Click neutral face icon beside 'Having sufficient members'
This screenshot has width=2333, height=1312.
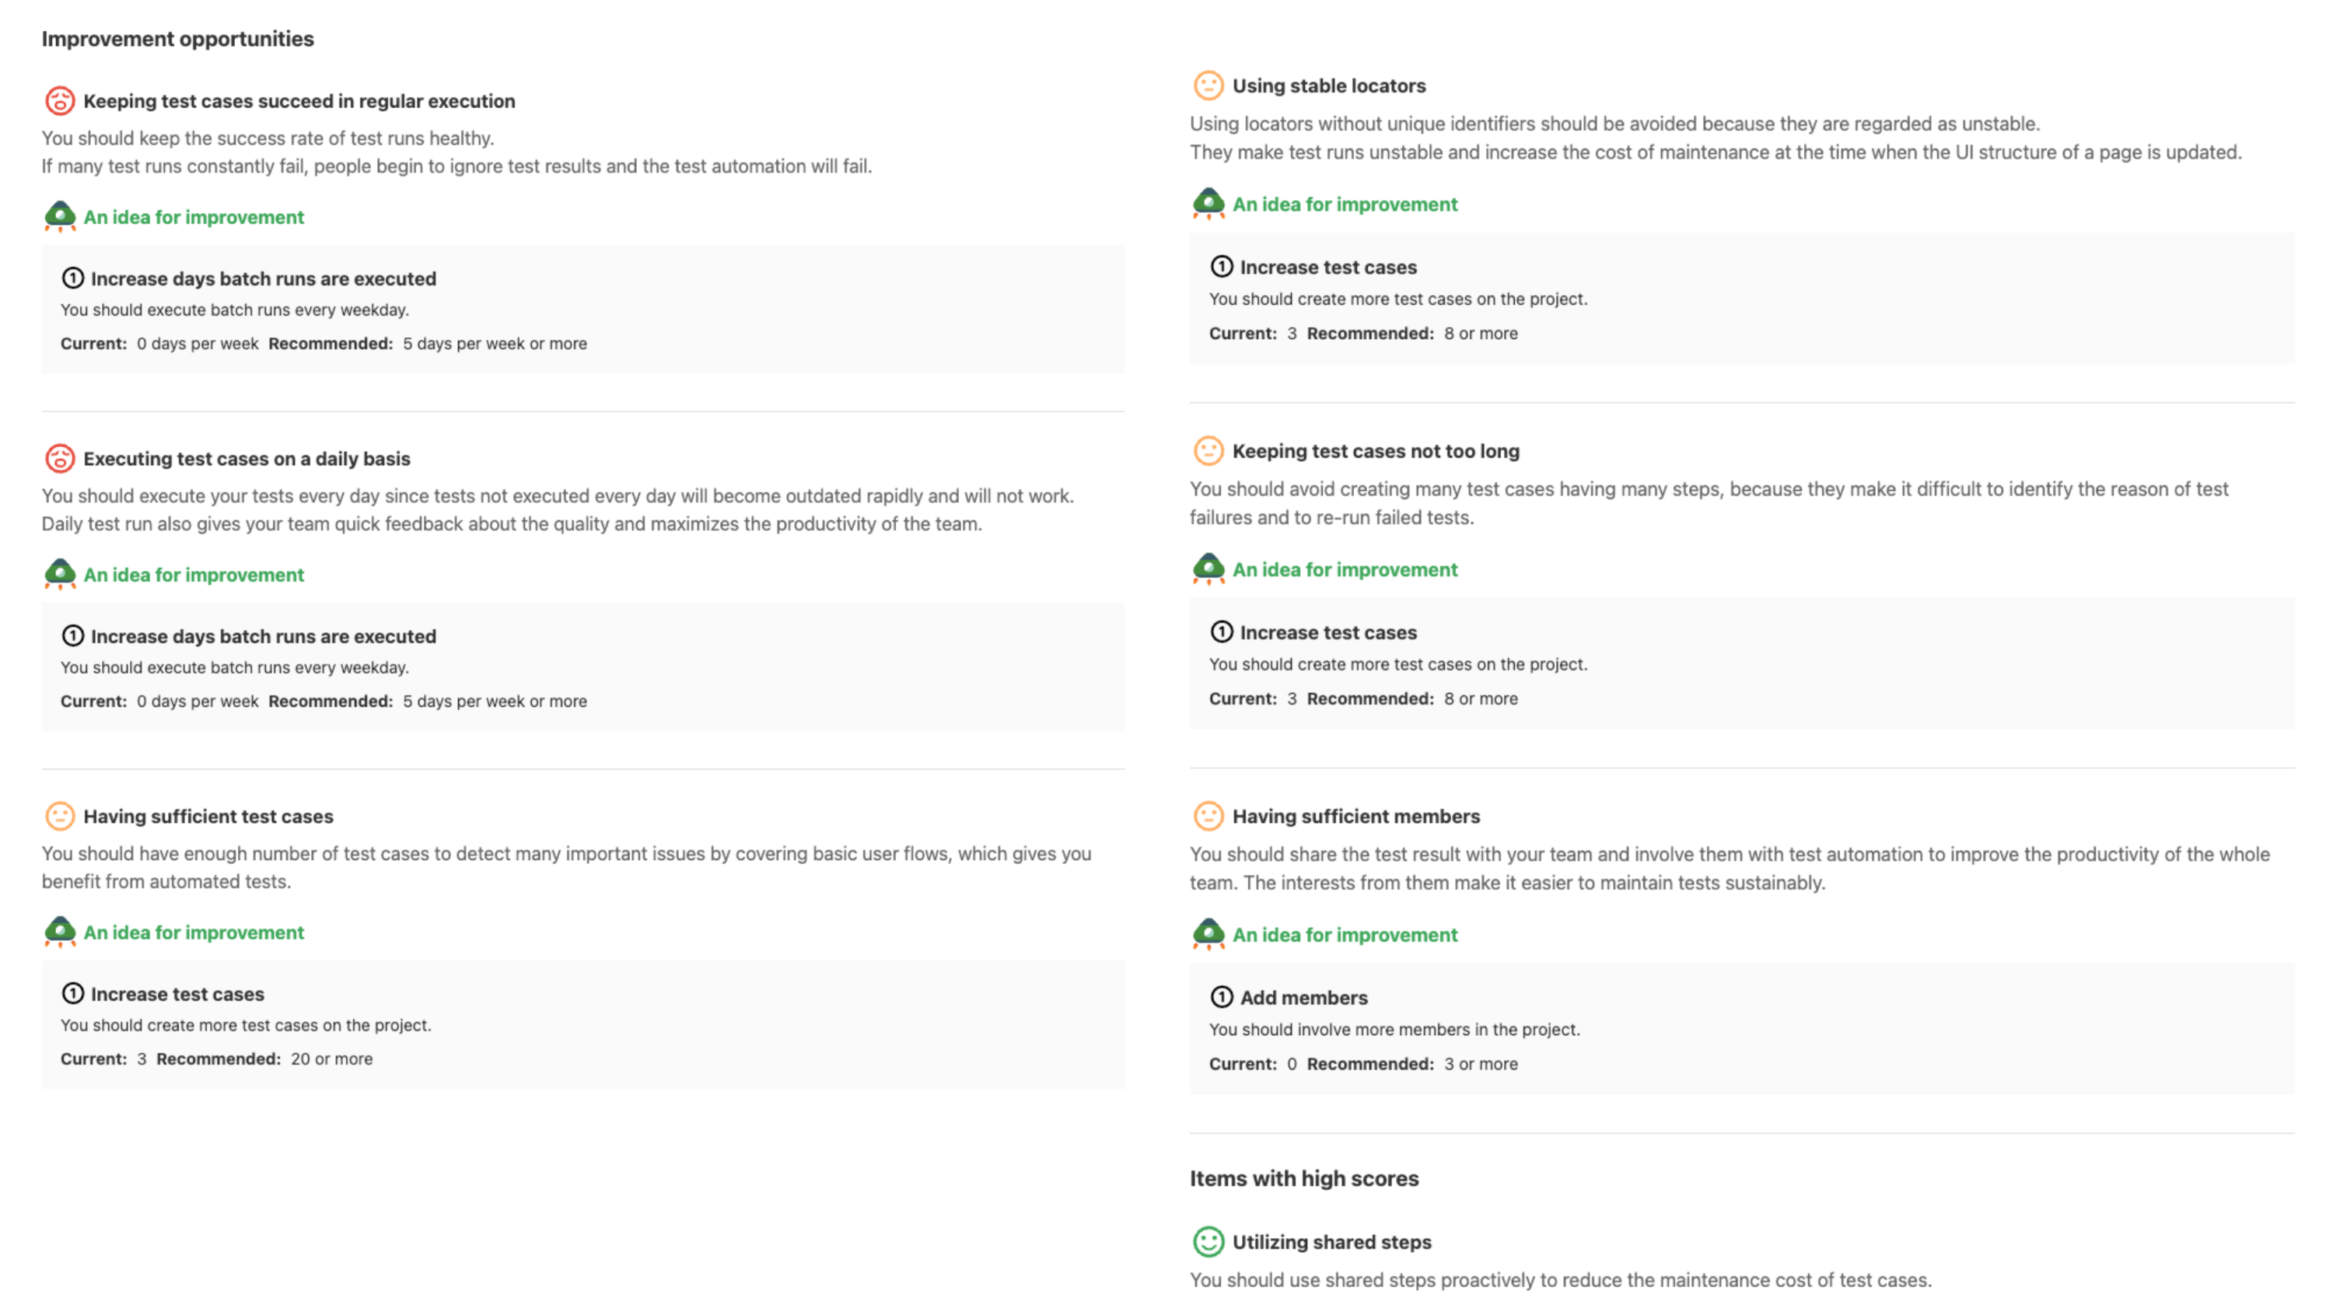(1208, 816)
